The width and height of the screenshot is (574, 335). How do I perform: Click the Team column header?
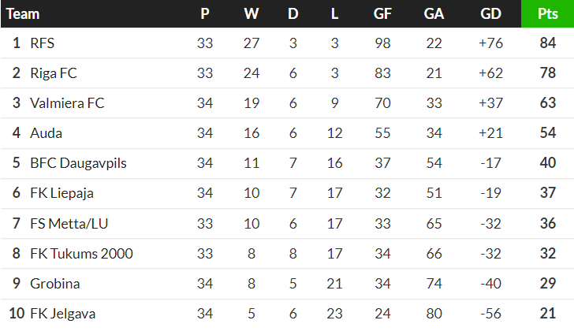[x=23, y=13]
